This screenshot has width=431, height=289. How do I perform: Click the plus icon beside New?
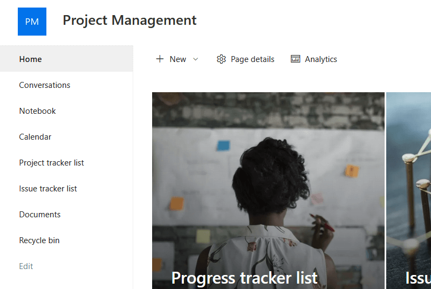(x=160, y=59)
